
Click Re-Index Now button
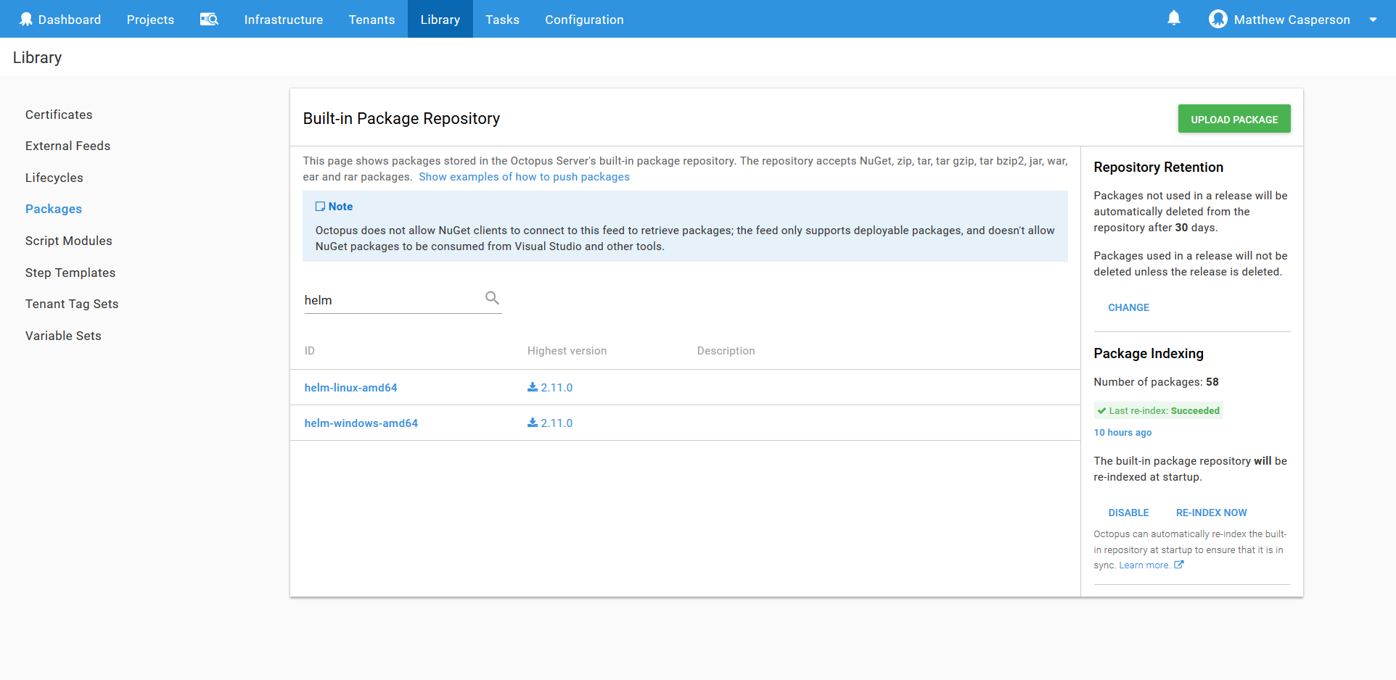tap(1211, 513)
